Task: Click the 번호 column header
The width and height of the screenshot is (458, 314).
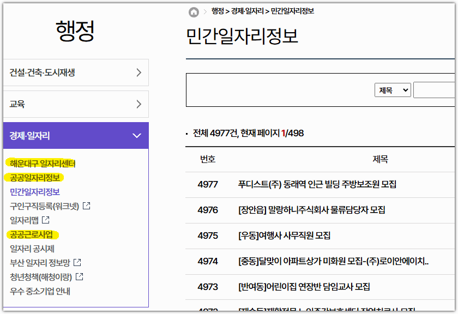Action: (208, 159)
